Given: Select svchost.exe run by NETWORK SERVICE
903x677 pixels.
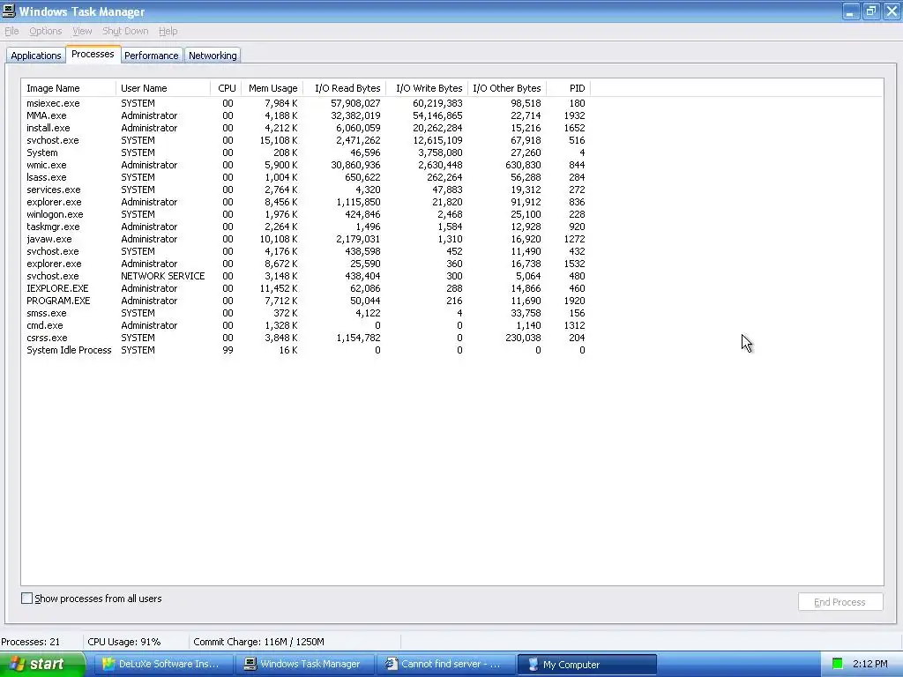Looking at the screenshot, I should tap(306, 276).
